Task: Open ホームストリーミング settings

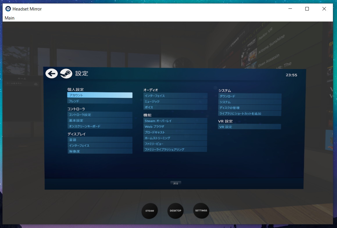Action: pyautogui.click(x=175, y=138)
